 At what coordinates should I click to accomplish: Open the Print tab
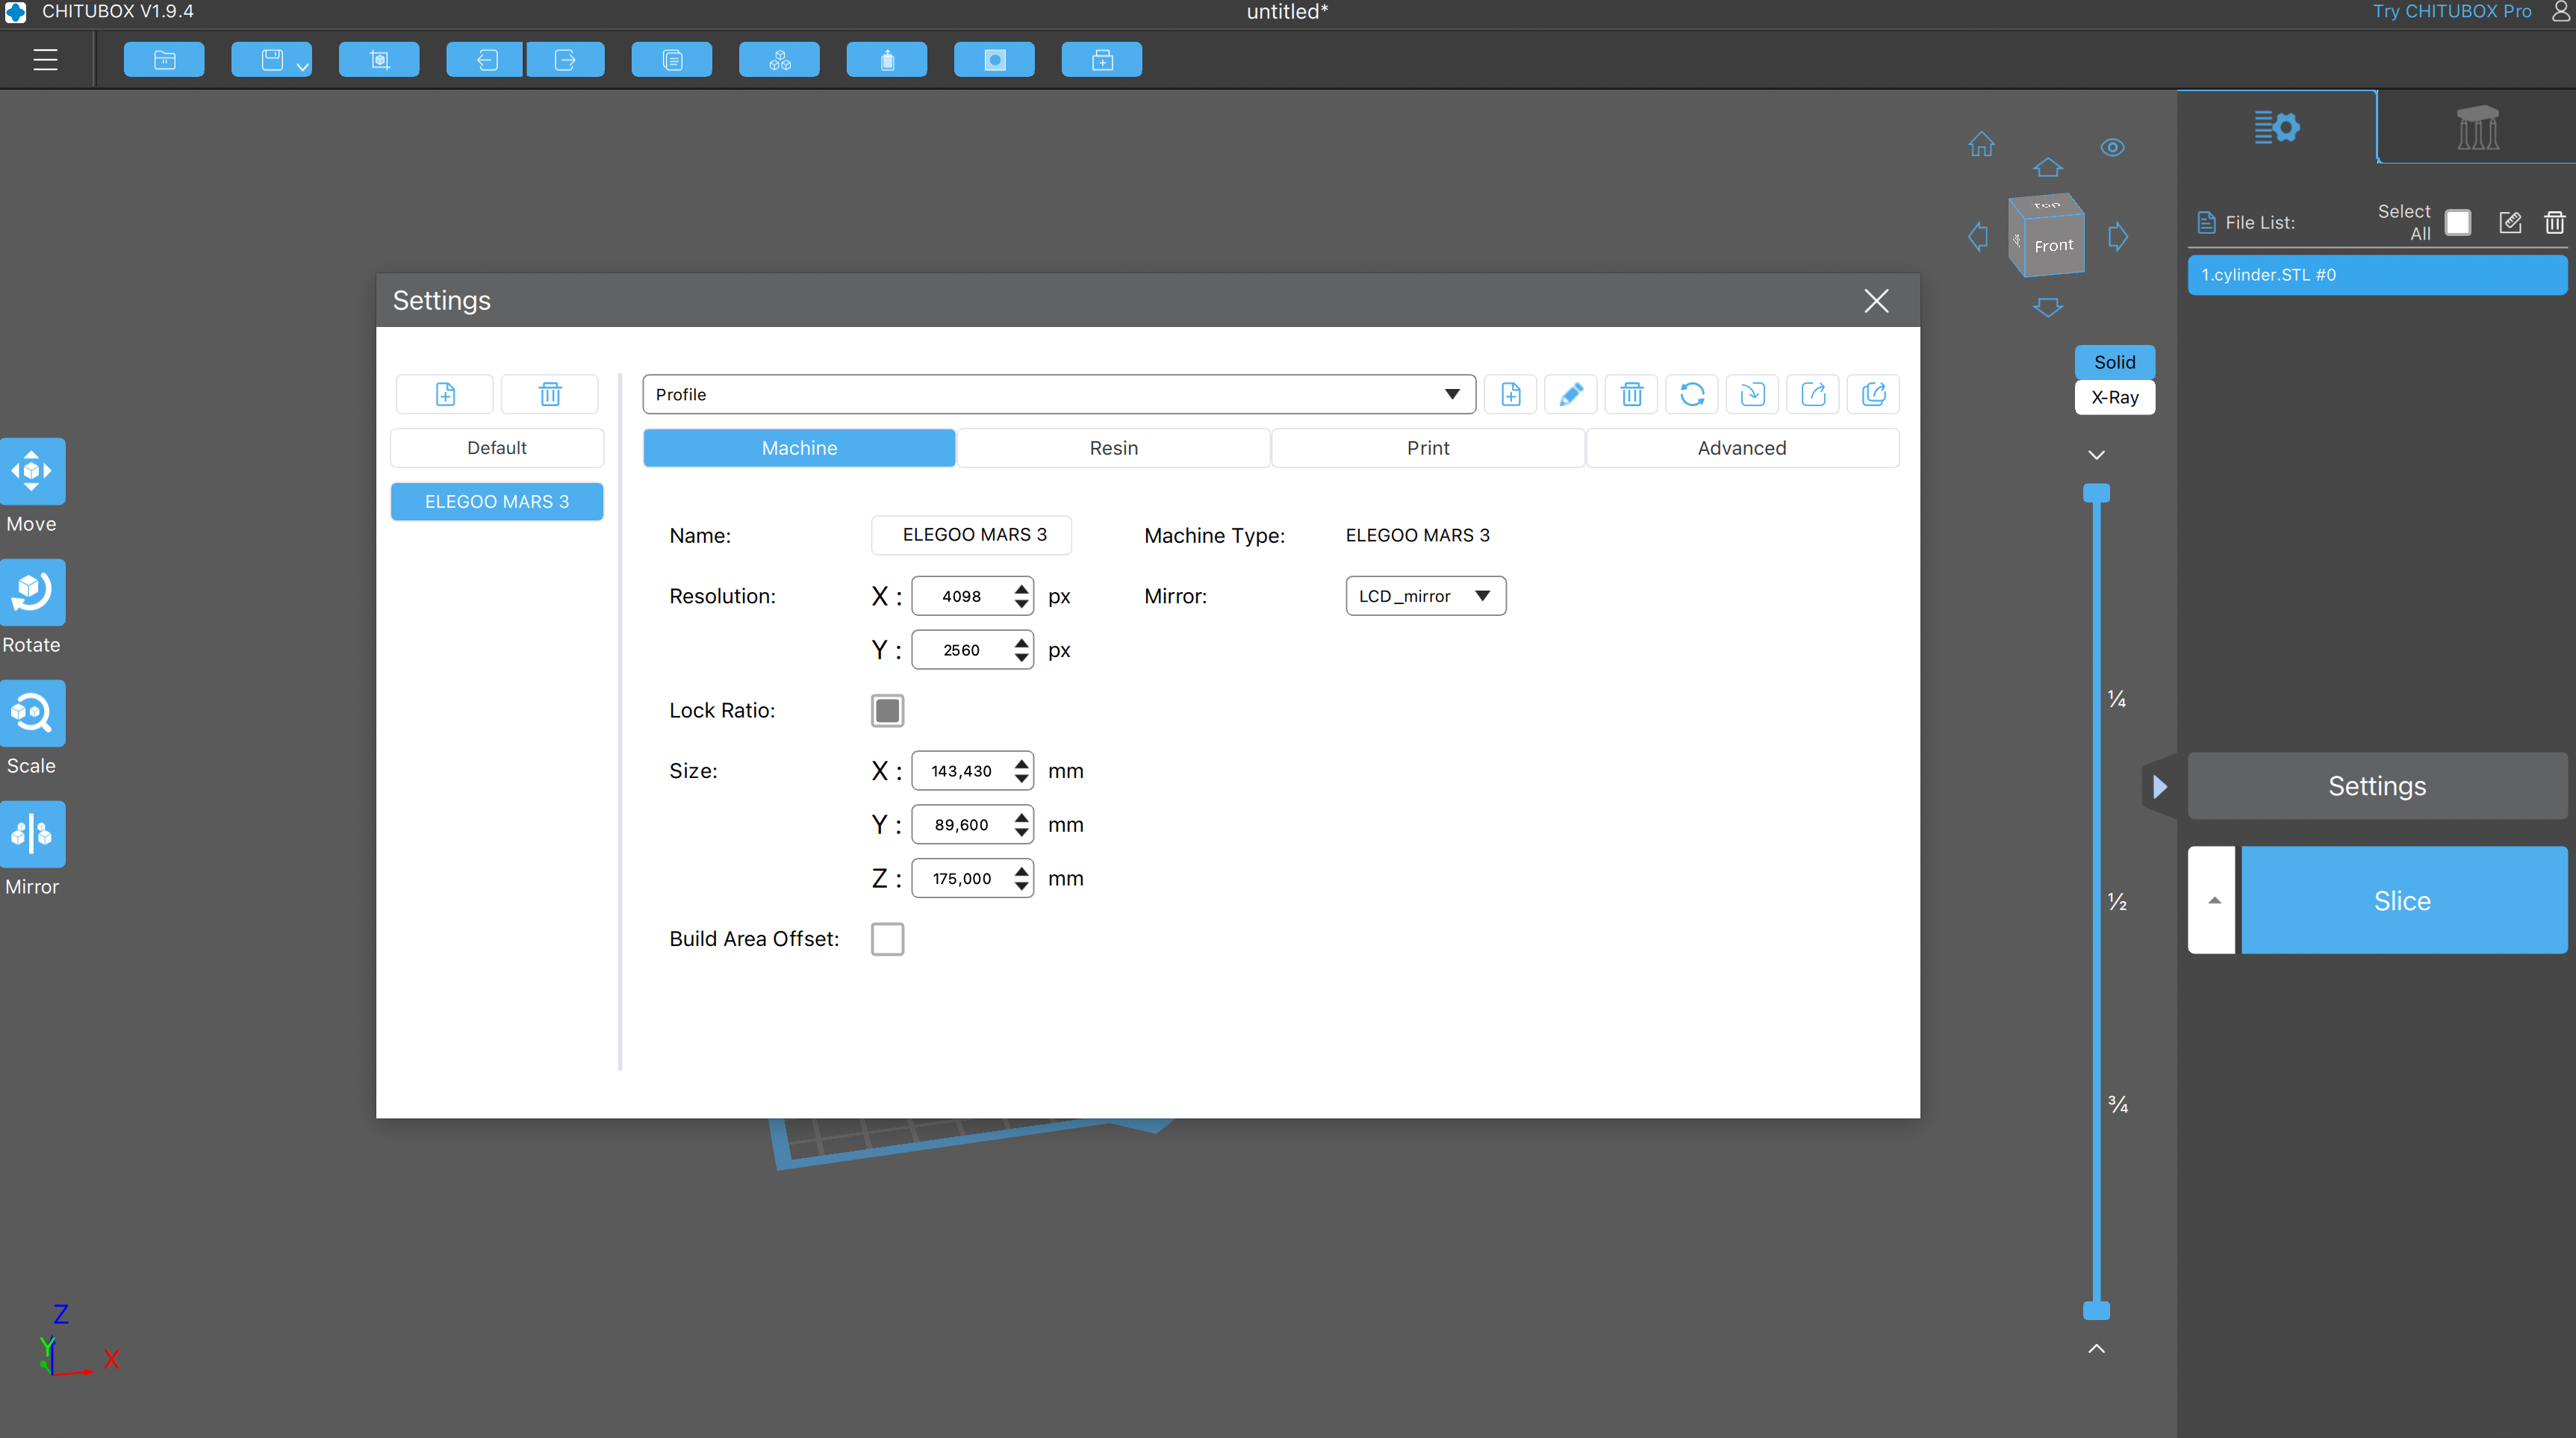pos(1427,448)
